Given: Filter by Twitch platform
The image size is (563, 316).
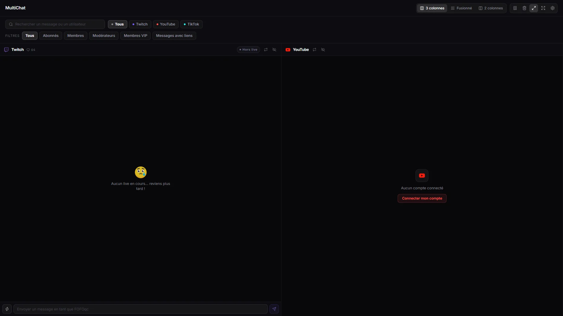Looking at the screenshot, I should point(140,24).
